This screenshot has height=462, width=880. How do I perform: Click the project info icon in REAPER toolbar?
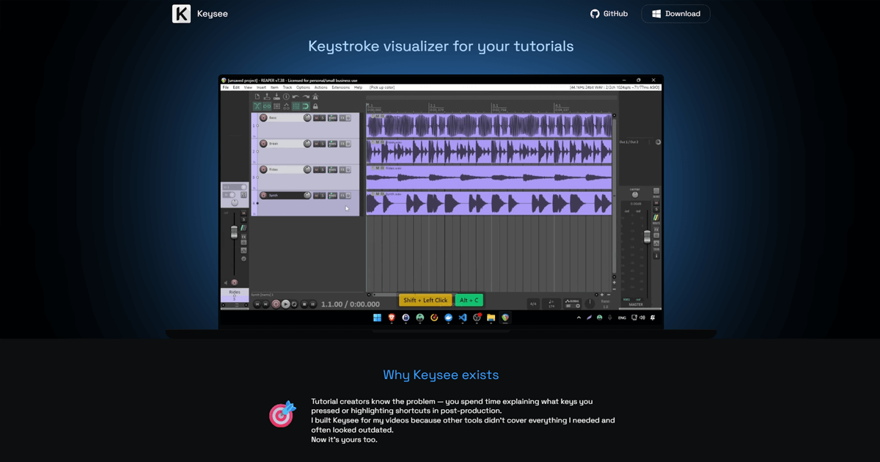(x=286, y=97)
